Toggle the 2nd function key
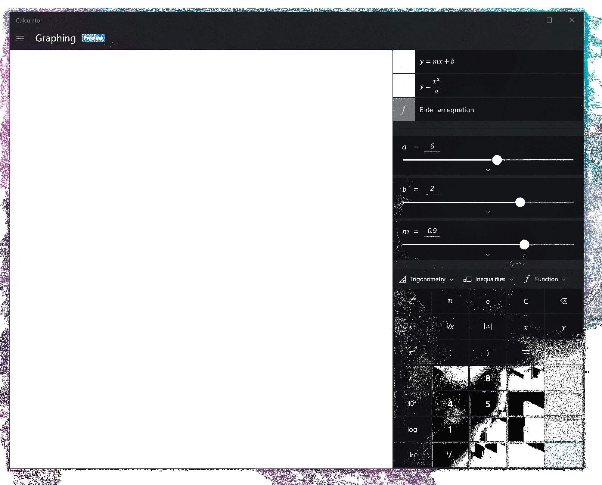This screenshot has height=485, width=602. 412,301
